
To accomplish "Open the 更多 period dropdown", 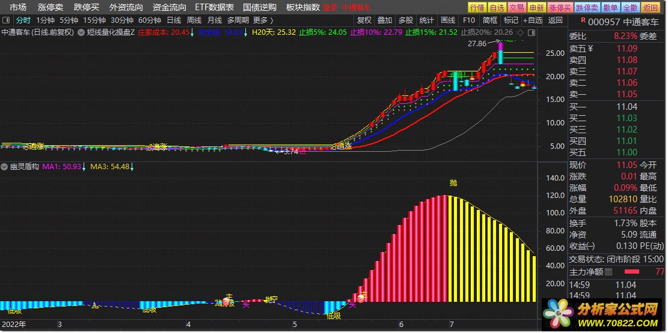I will coord(263,20).
